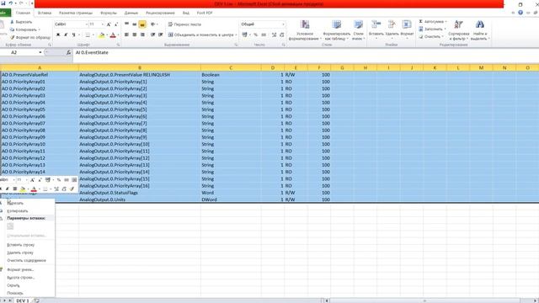Toggle align text right in ribbon
Image resolution: width=539 pixels, height=303 pixels.
142,35
